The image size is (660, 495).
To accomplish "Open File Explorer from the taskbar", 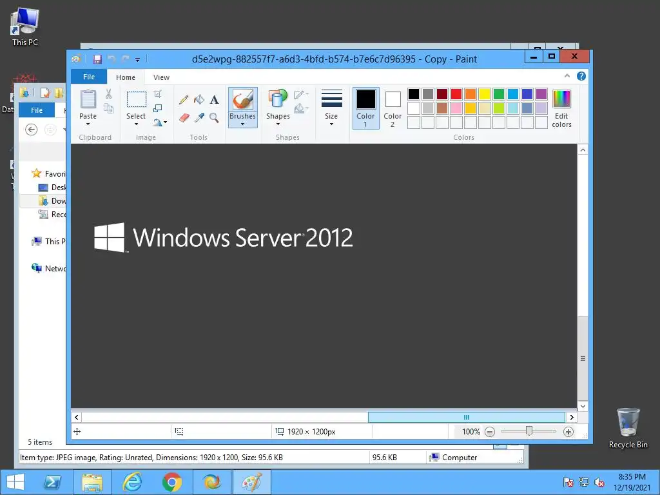I will coord(92,482).
